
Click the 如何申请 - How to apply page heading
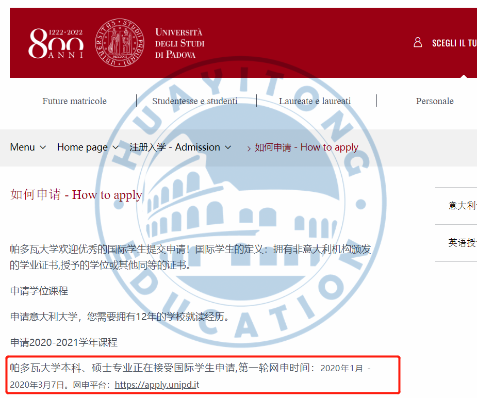[x=76, y=194]
